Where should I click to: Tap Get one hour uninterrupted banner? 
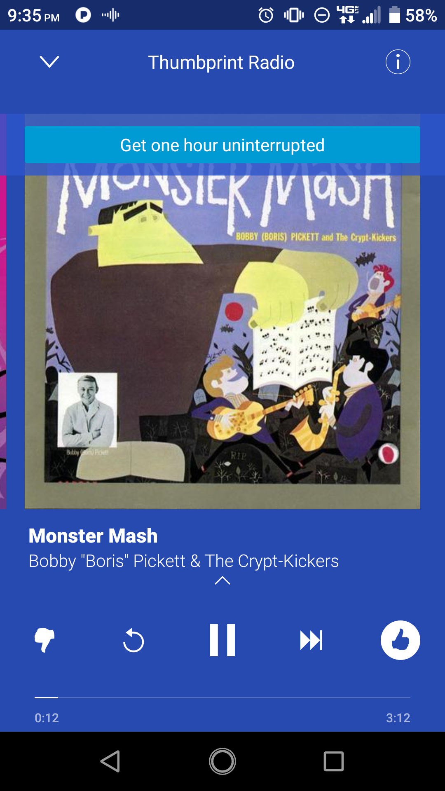tap(222, 145)
